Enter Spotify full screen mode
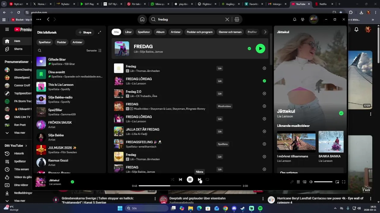The image size is (380, 213). [343, 182]
